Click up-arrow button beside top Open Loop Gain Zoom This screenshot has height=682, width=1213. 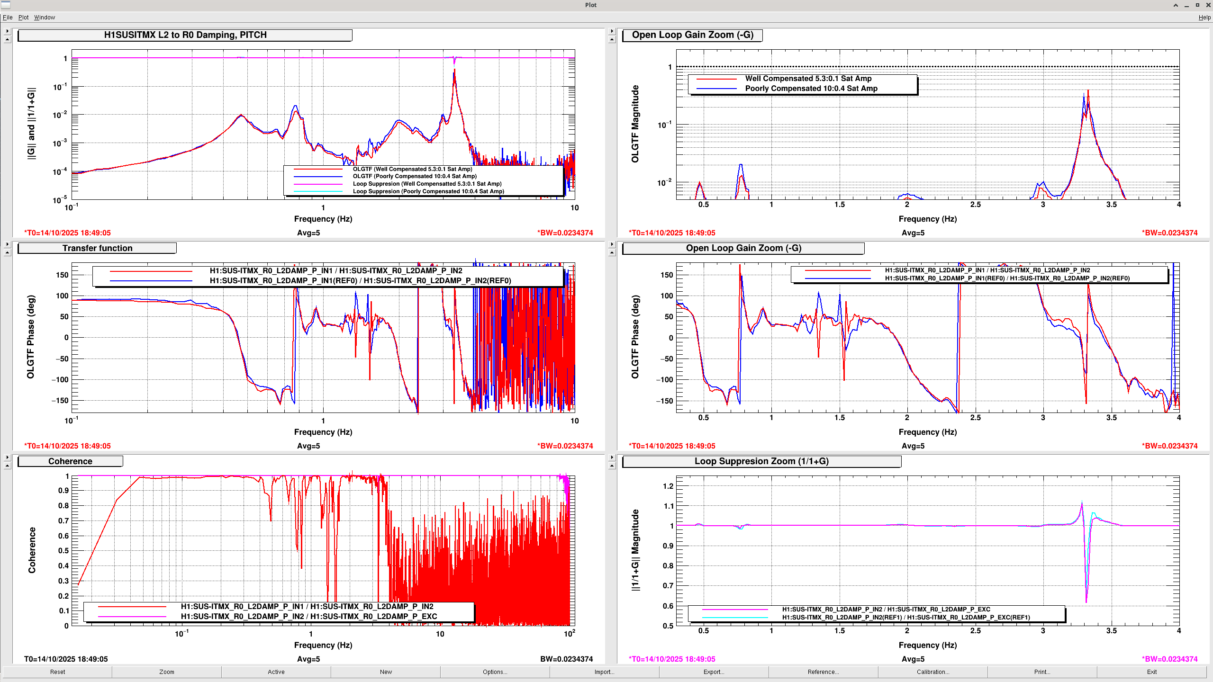tap(612, 40)
